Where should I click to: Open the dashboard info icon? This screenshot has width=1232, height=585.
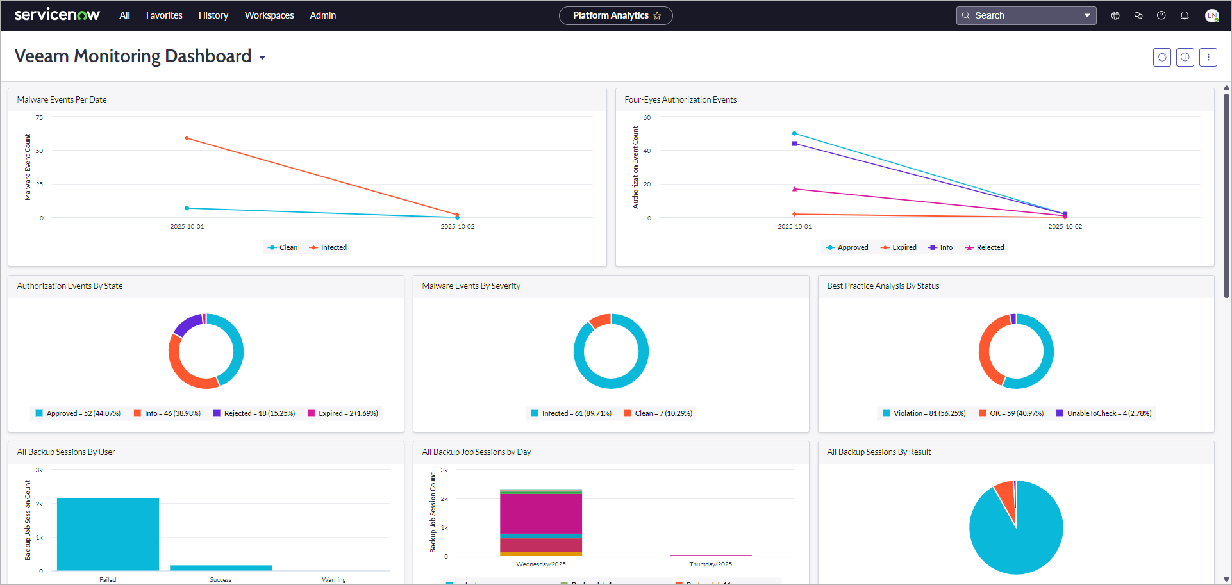coord(1185,57)
